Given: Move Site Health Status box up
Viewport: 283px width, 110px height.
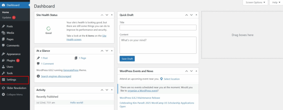Looking at the screenshot, I should click(x=102, y=15).
